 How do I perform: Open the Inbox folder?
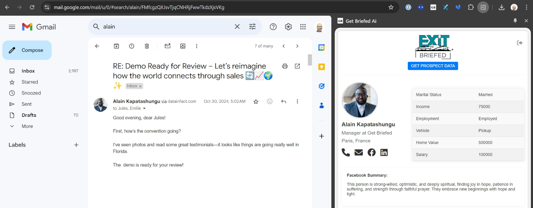[x=28, y=71]
